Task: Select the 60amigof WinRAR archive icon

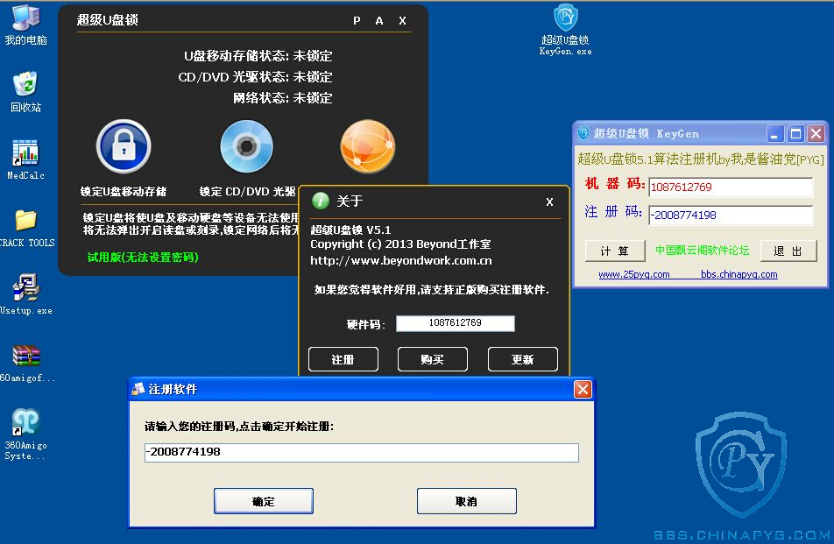Action: [x=26, y=364]
